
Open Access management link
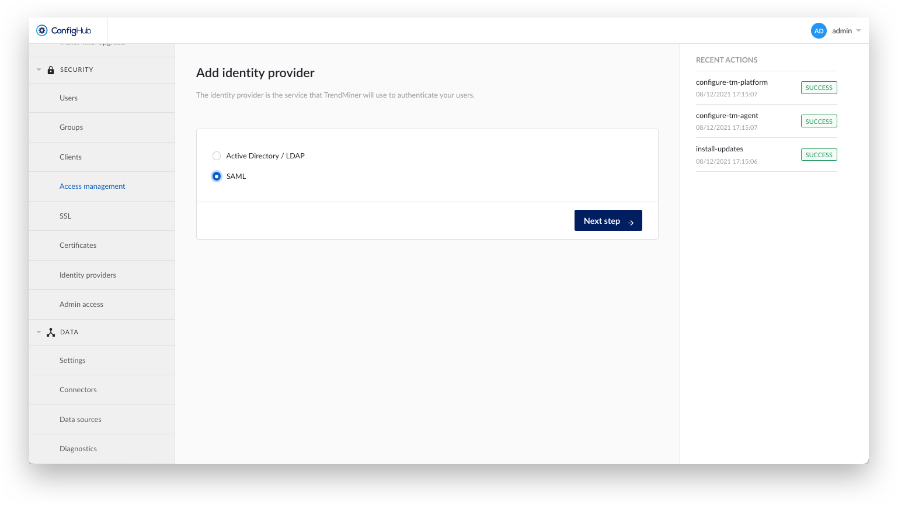(92, 186)
